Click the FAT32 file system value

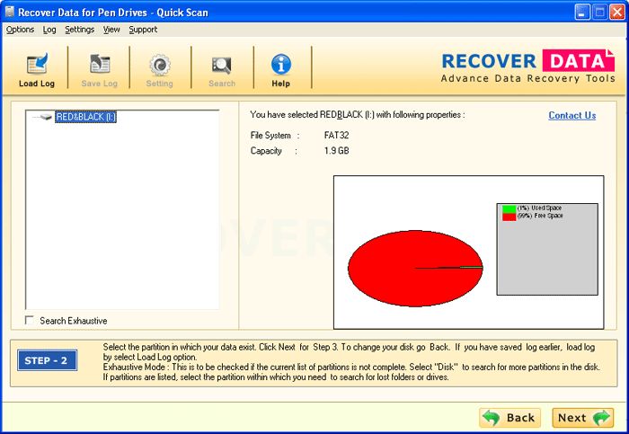[336, 136]
